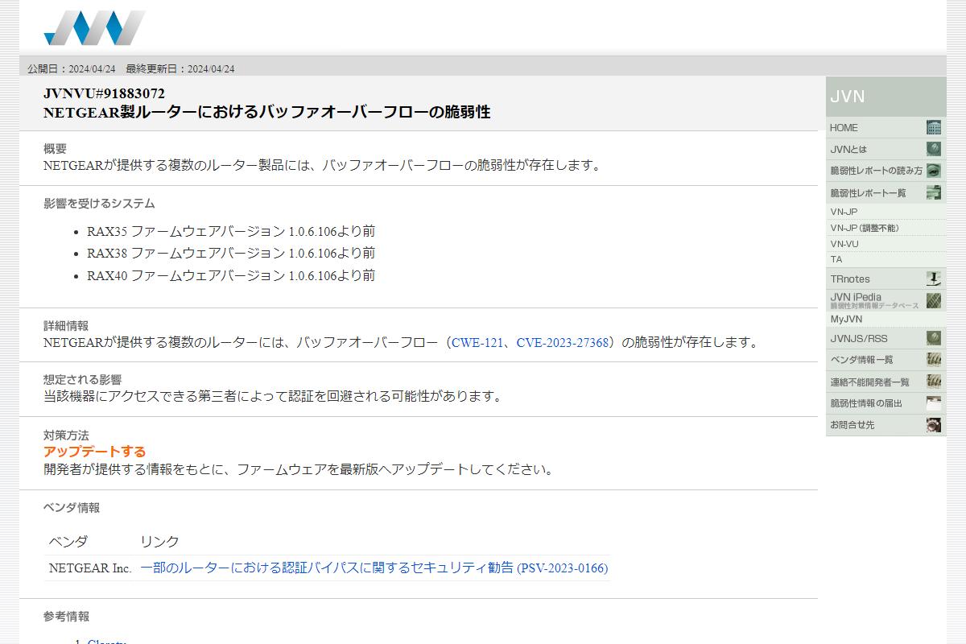Click the 対策方法 heading
966x644 pixels.
[66, 436]
